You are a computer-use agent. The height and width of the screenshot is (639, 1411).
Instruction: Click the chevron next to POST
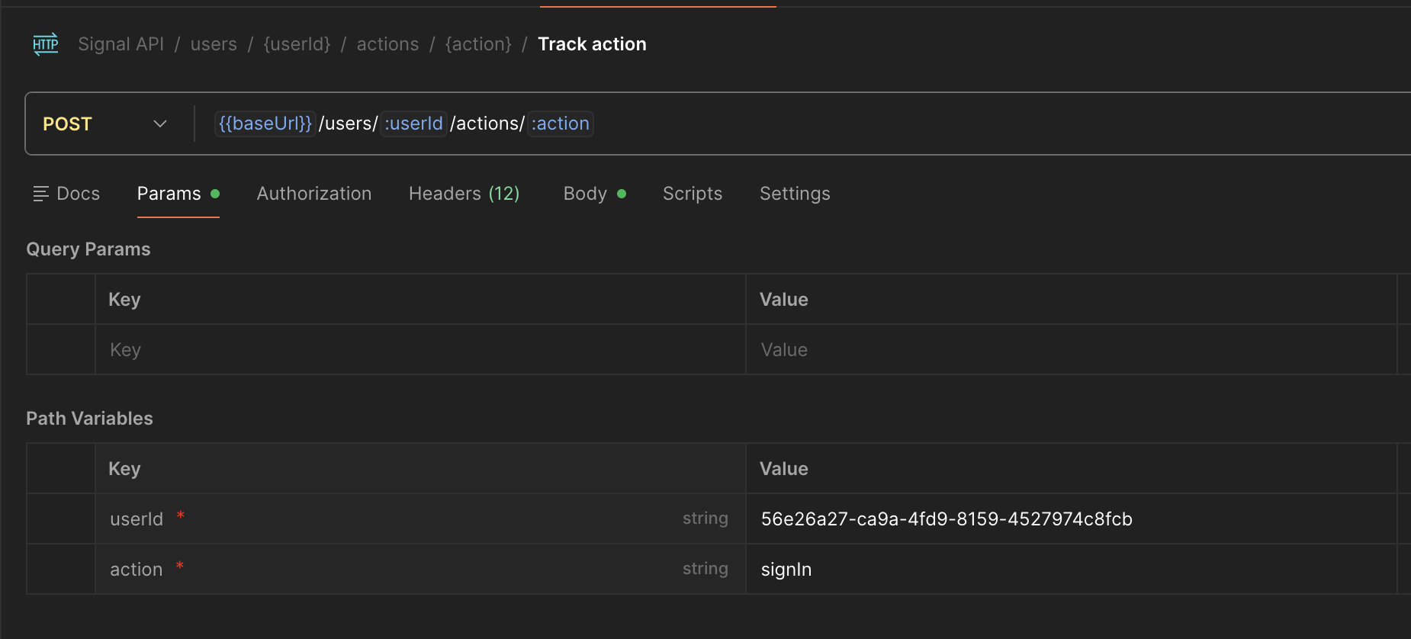click(159, 123)
